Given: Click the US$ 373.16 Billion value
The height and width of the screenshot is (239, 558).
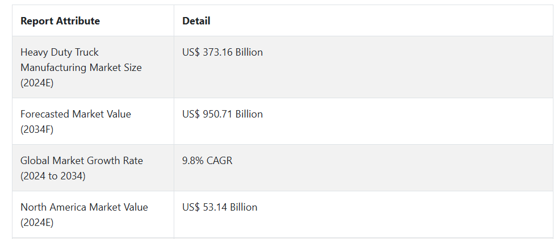Looking at the screenshot, I should tap(223, 52).
